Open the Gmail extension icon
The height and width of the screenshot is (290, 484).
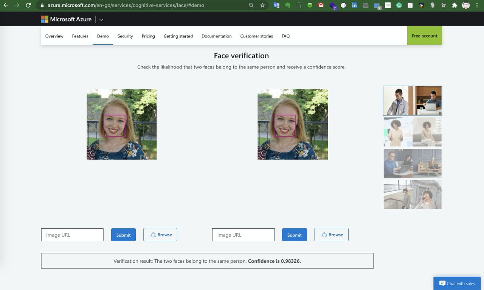click(x=321, y=5)
